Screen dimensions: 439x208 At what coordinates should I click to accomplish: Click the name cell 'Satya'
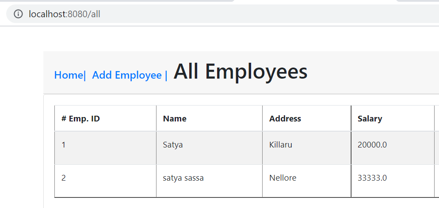coord(172,144)
